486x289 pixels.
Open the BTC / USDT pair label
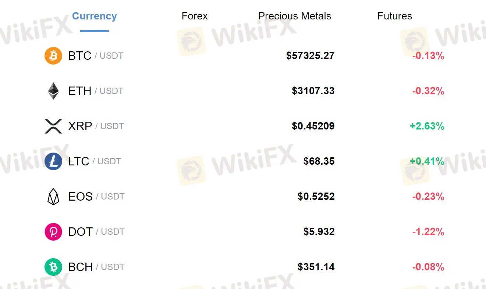point(96,56)
